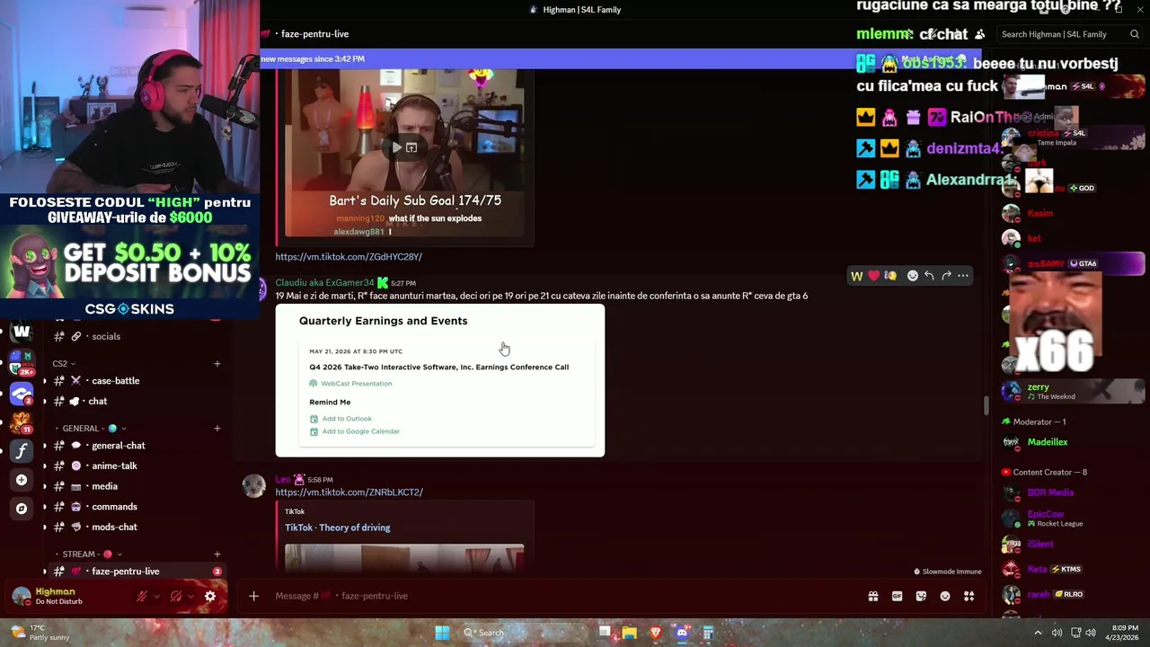Open User Settings gear icon
This screenshot has height=647, width=1150.
click(x=210, y=596)
